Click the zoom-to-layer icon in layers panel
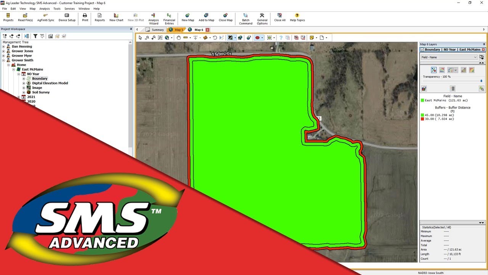The height and width of the screenshot is (275, 488). pos(482,89)
